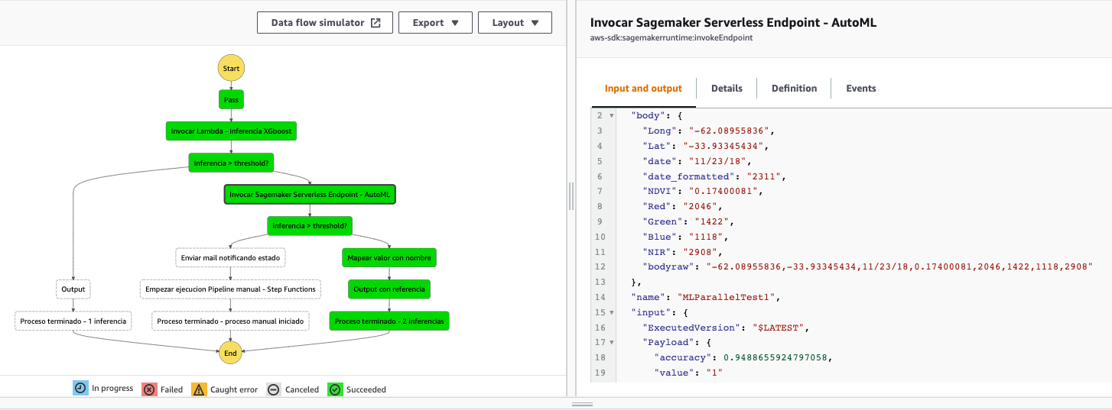Click the Start node circle

(231, 68)
